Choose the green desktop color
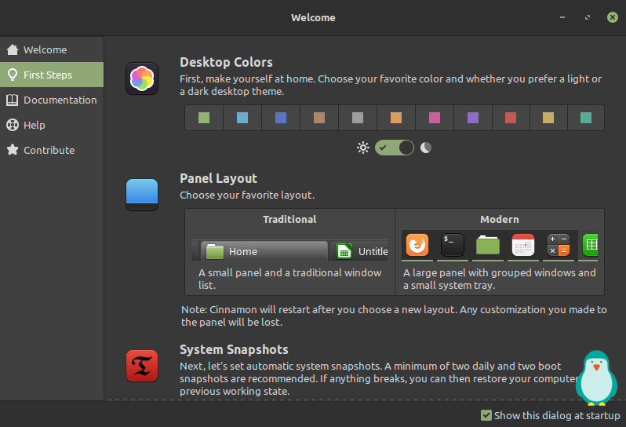626x427 pixels. (x=204, y=118)
